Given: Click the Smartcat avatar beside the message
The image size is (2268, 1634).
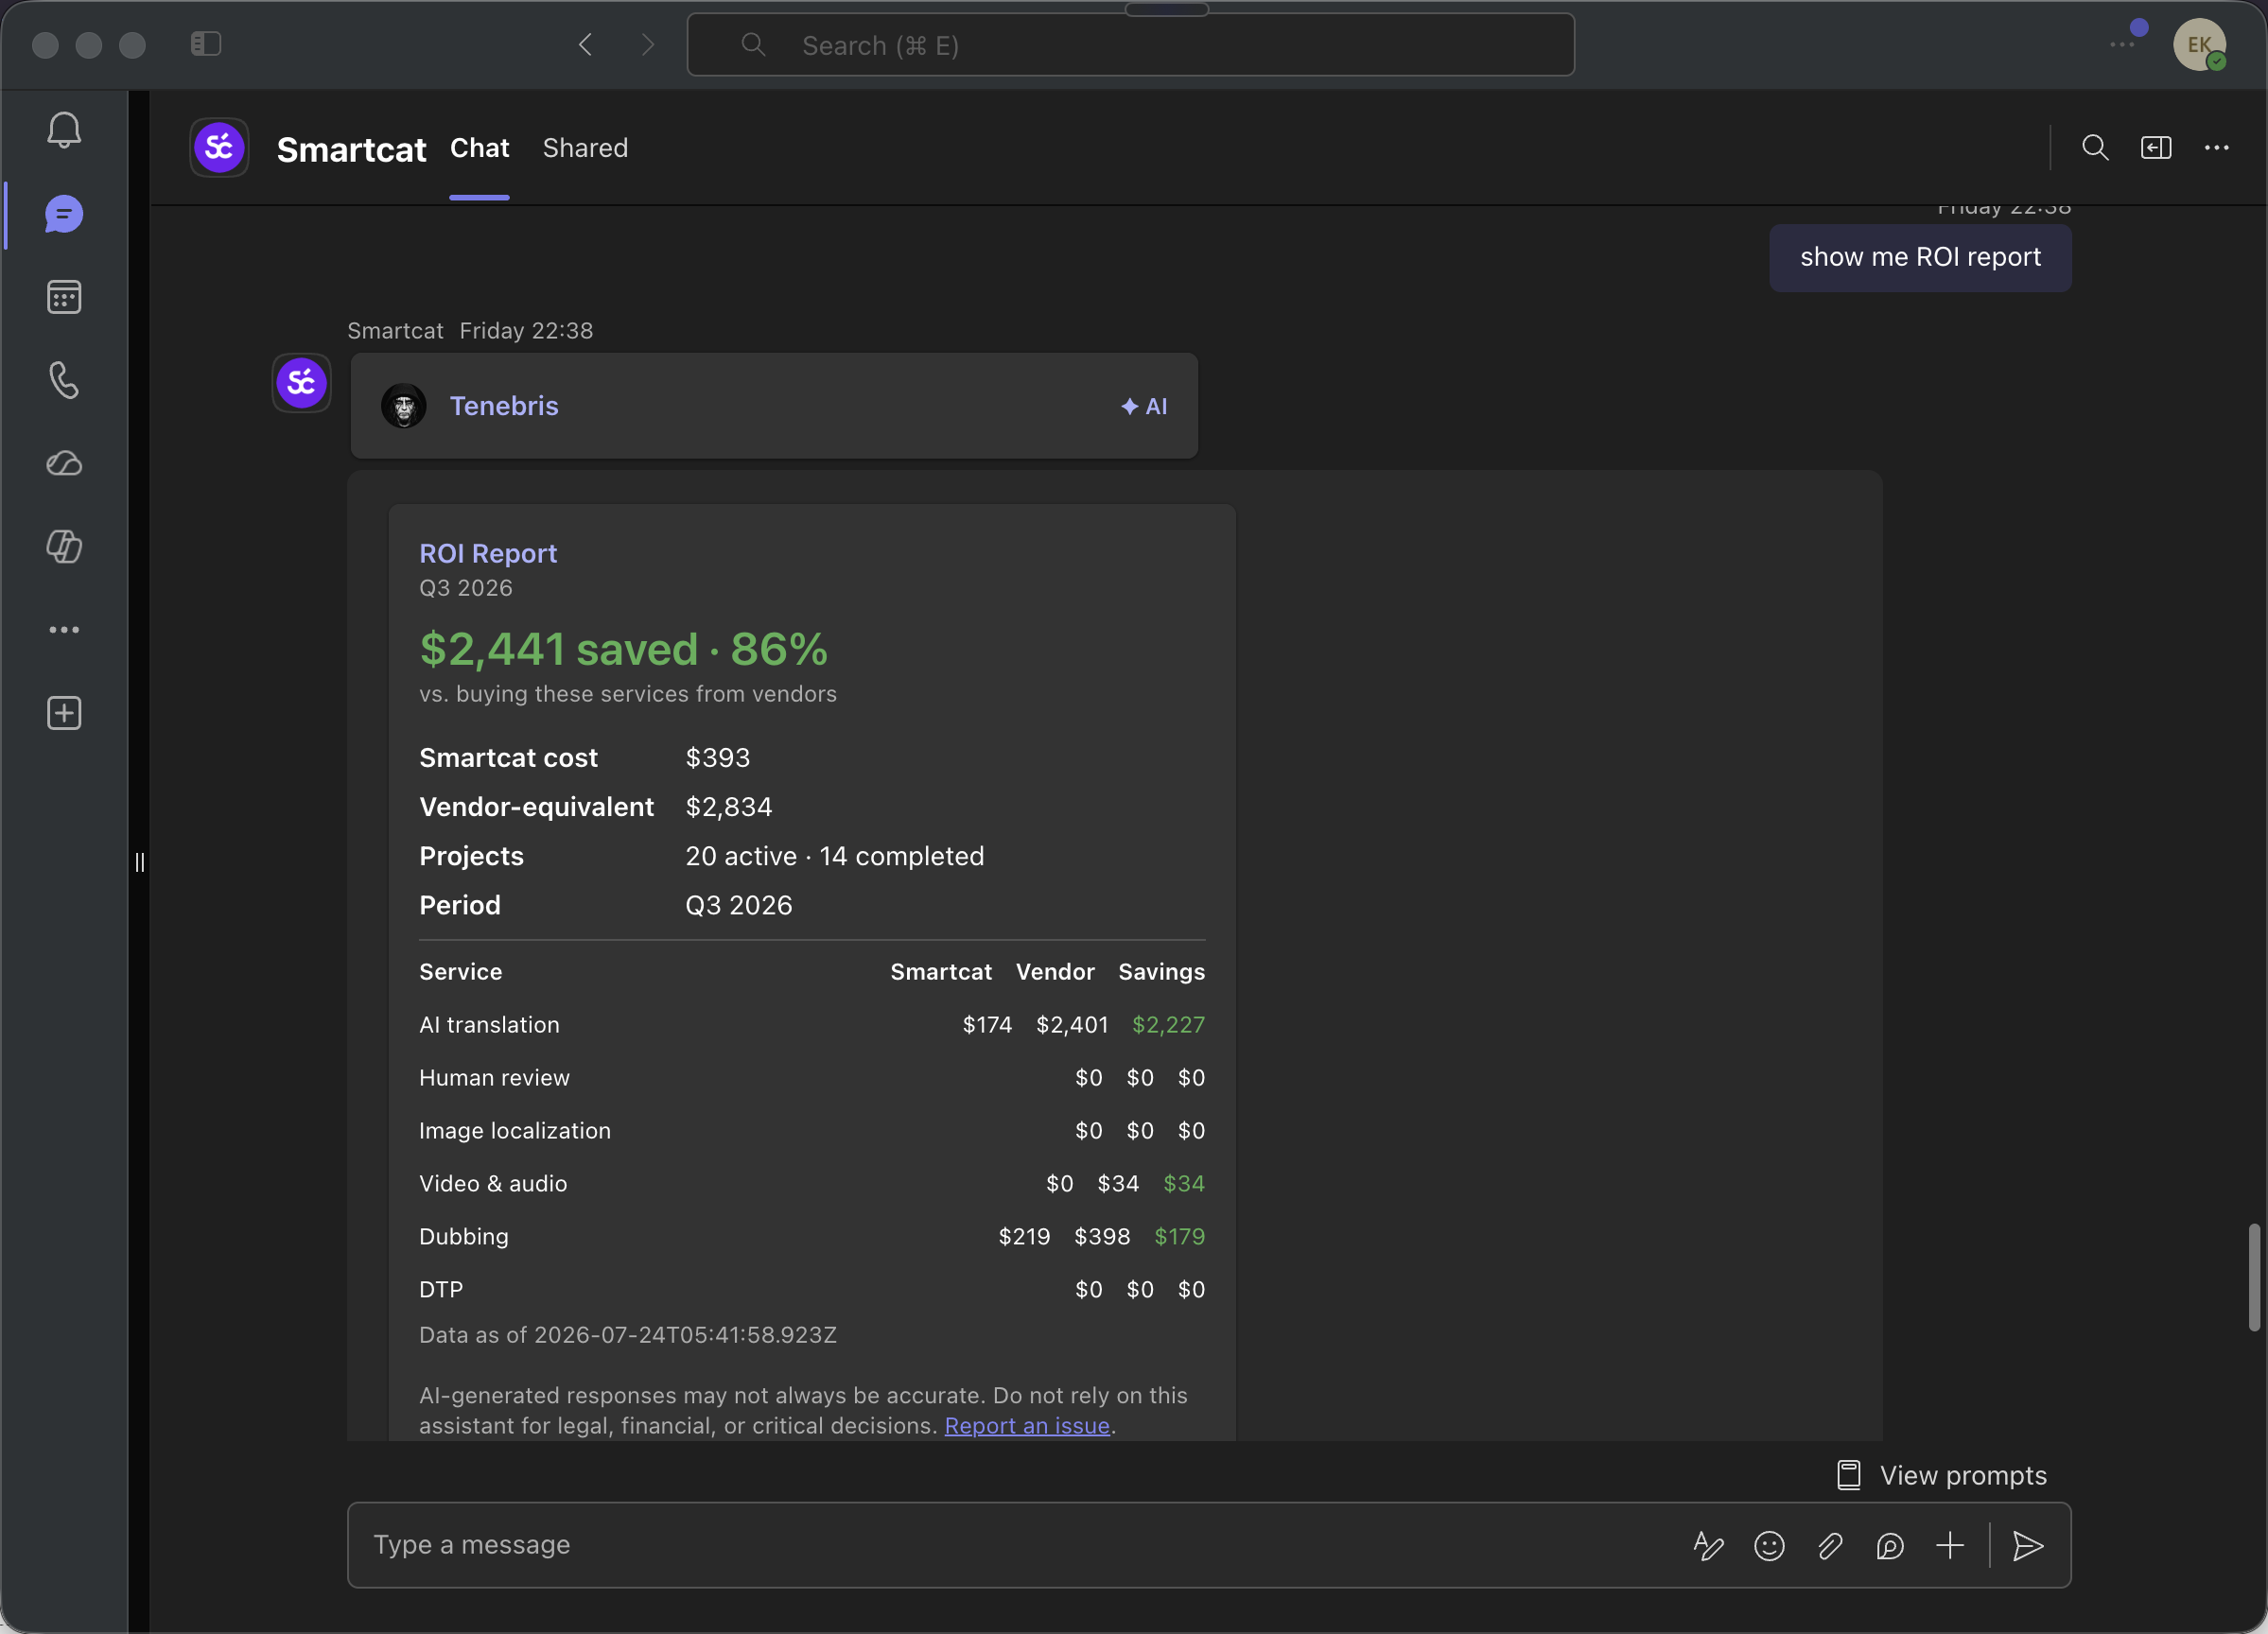Looking at the screenshot, I should coord(301,382).
